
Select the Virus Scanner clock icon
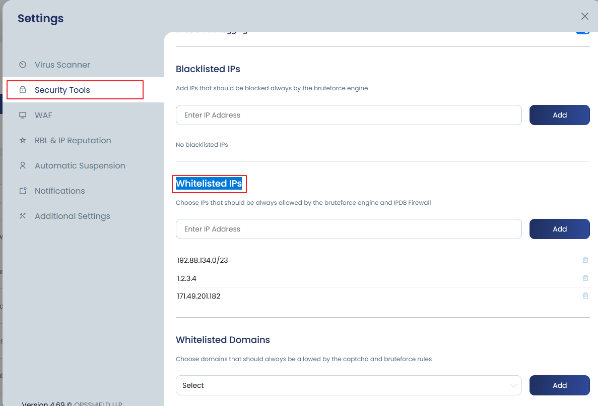tap(22, 65)
